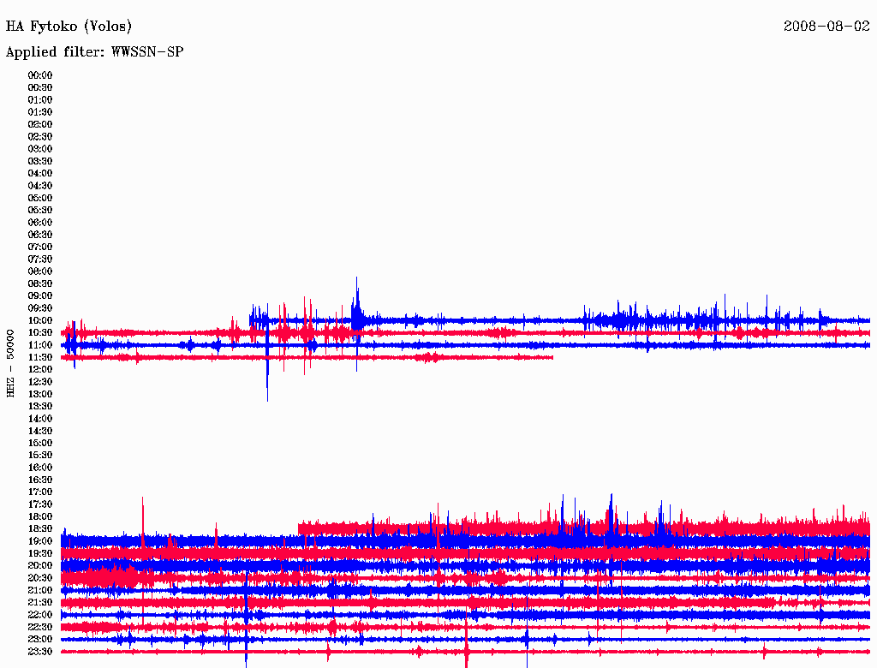Select the 12:30 time label
The height and width of the screenshot is (668, 877).
point(40,382)
